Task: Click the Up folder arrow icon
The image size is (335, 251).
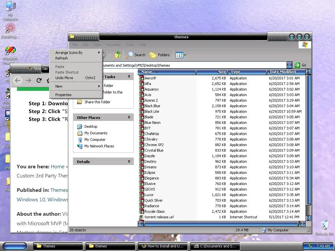Action: pyautogui.click(x=117, y=55)
